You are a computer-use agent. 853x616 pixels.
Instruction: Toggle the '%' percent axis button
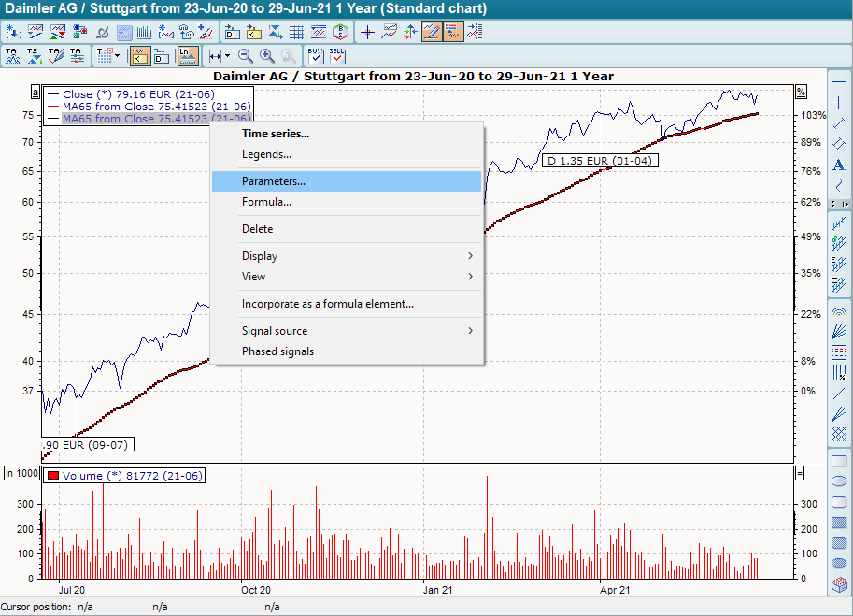(801, 92)
